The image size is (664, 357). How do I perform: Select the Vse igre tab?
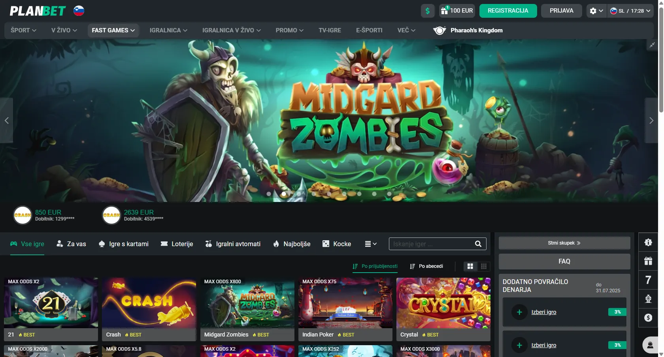click(27, 244)
